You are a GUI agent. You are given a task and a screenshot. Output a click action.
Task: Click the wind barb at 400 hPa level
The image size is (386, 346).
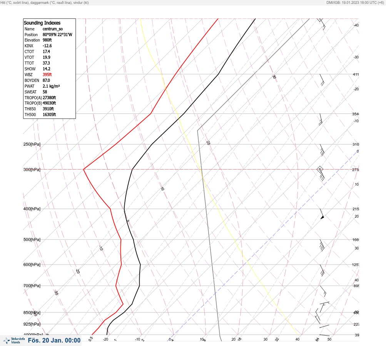(x=322, y=214)
